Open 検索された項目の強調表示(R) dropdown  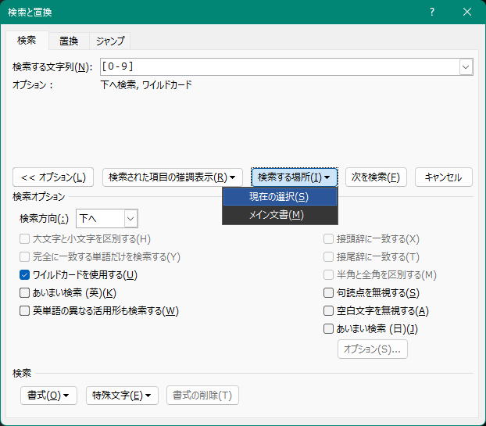pos(173,177)
